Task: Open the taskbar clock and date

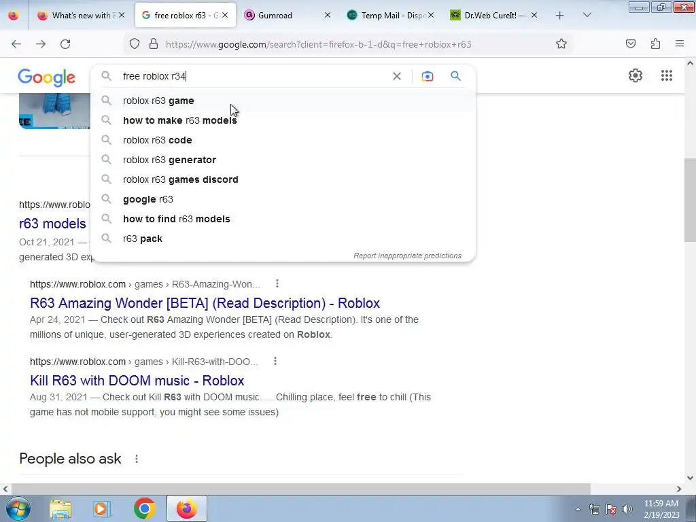Action: (661, 509)
